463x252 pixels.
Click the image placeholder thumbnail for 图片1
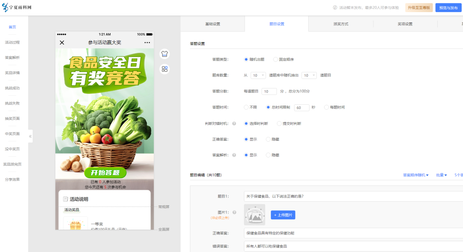coord(255,215)
